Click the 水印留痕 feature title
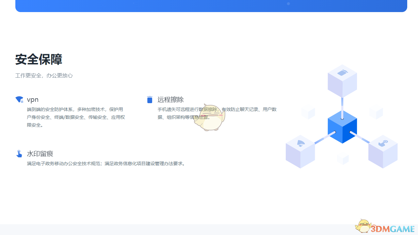The width and height of the screenshot is (418, 235). [40, 153]
